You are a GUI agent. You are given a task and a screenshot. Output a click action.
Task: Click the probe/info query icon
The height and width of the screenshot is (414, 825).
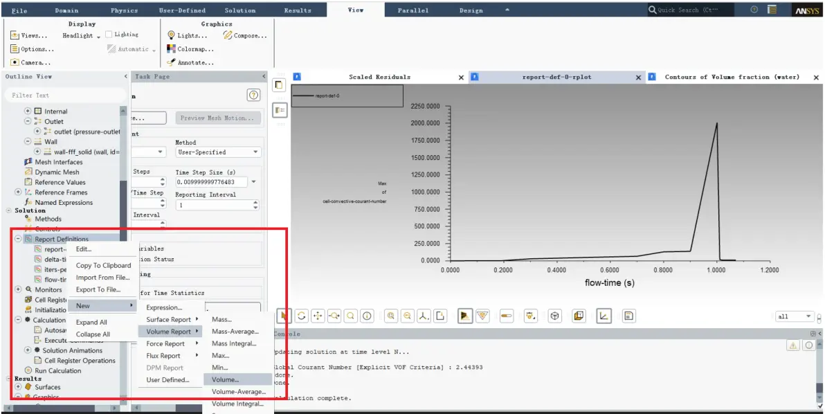pyautogui.click(x=367, y=316)
